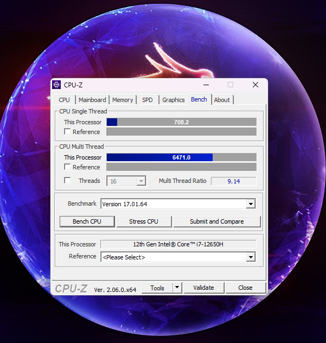
Task: Click the CPU-Z app icon in title bar
Action: (56, 85)
